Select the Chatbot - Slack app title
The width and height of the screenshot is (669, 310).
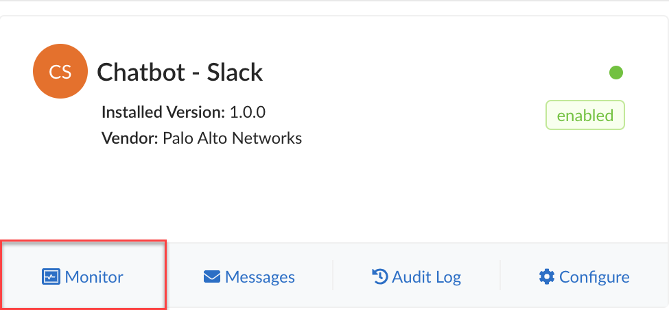coord(180,73)
